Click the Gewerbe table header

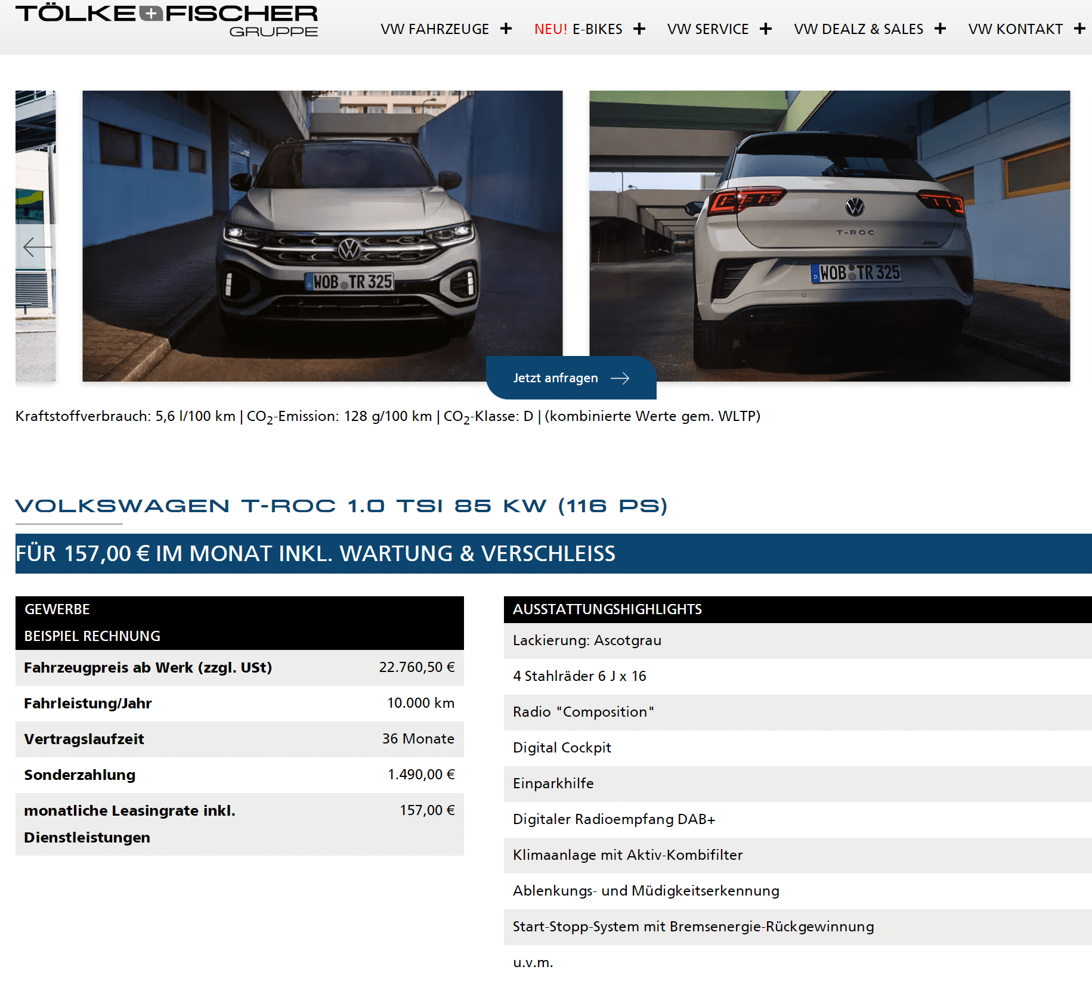[x=57, y=609]
